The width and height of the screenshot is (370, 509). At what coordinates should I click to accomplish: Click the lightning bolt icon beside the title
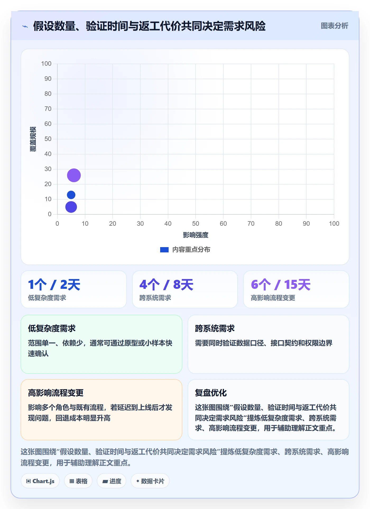pos(25,26)
